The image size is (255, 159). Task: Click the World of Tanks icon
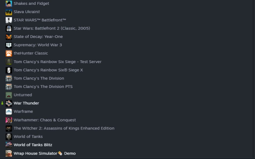(x=9, y=137)
